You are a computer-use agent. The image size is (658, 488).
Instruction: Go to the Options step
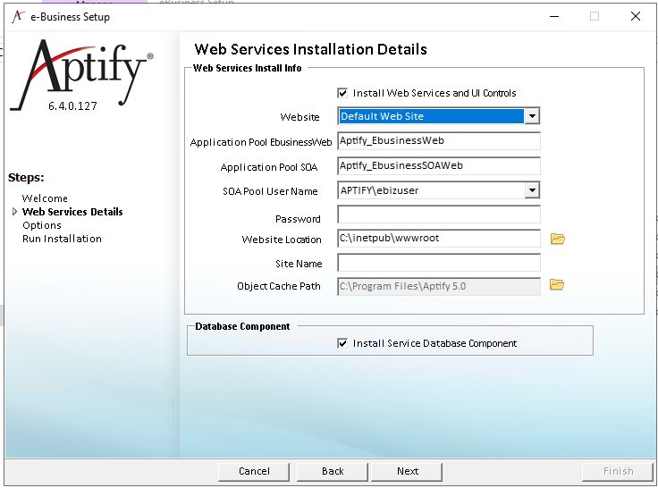click(x=42, y=225)
